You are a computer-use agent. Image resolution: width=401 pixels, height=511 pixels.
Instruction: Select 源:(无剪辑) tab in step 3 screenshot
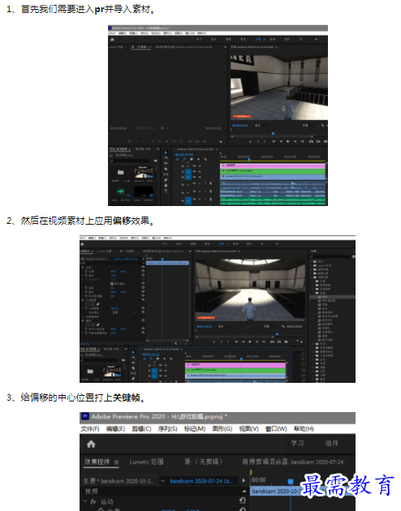(x=204, y=462)
